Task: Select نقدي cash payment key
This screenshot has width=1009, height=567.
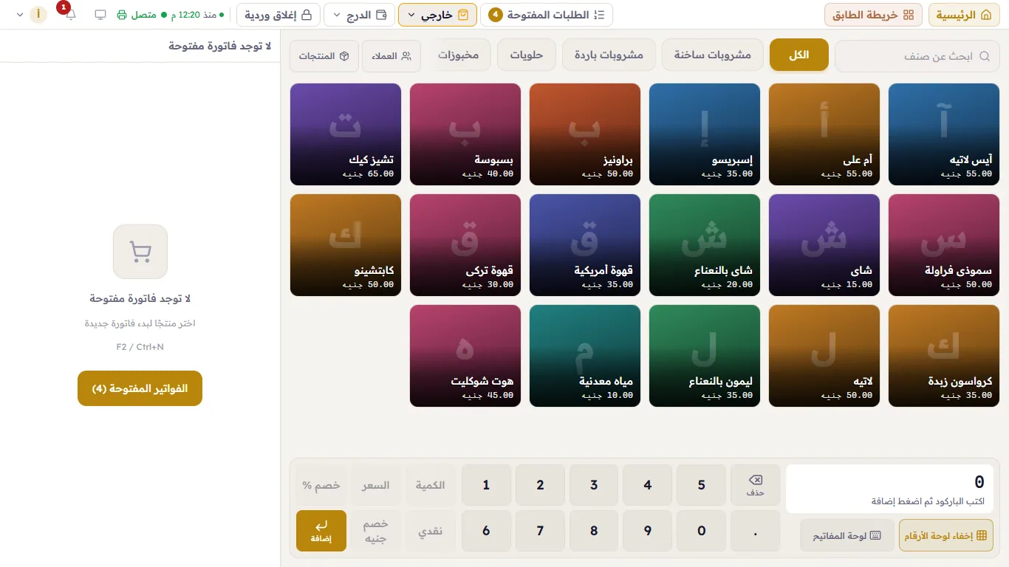Action: [x=431, y=531]
